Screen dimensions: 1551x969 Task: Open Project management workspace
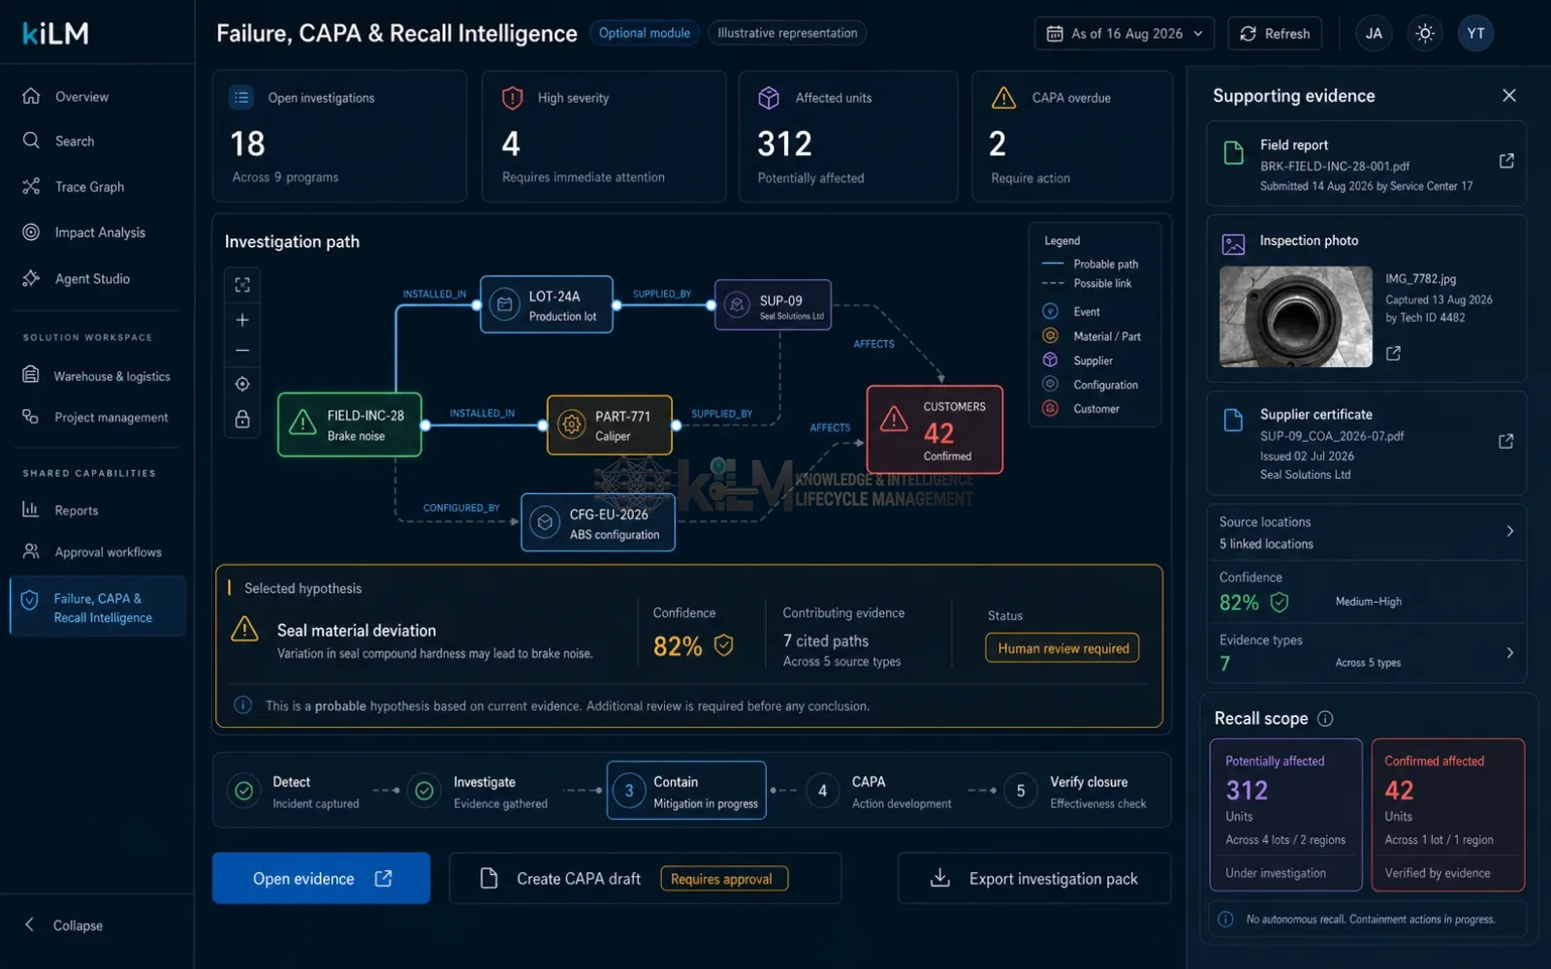[95, 418]
